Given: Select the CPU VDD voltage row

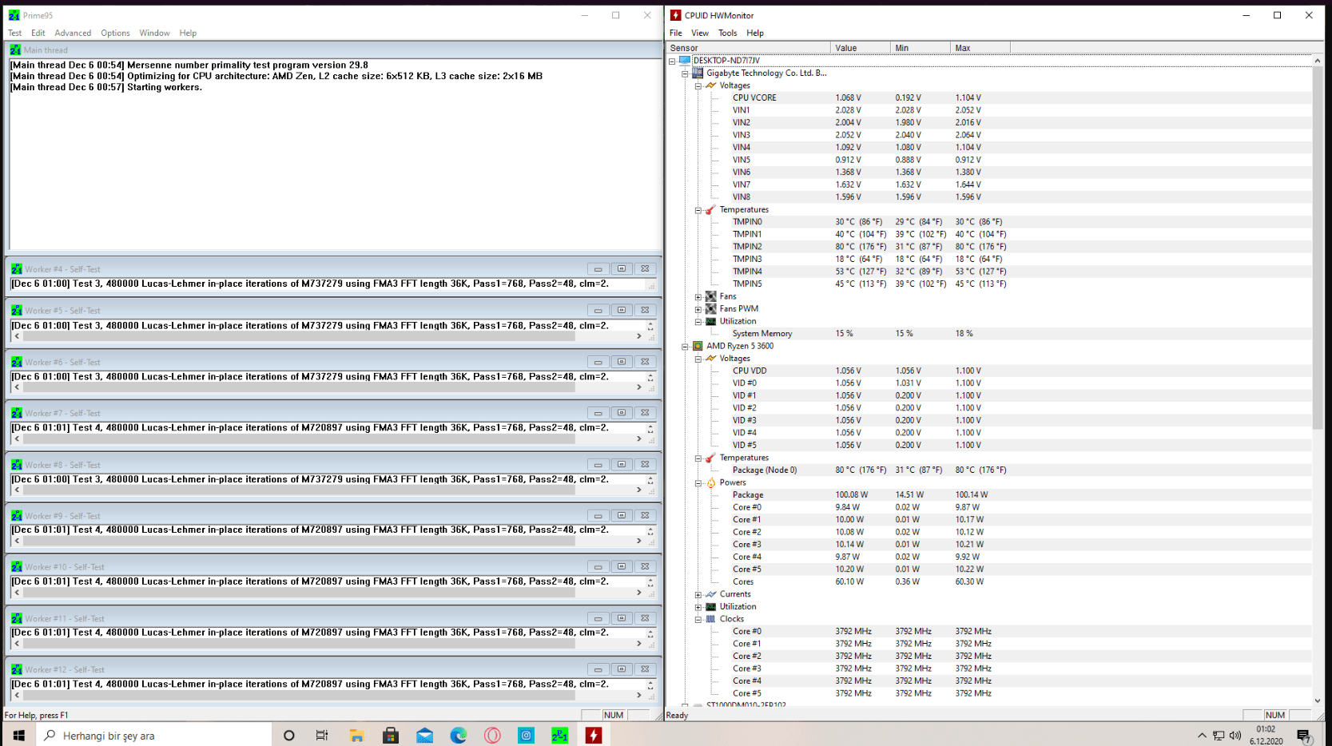Looking at the screenshot, I should [991, 371].
